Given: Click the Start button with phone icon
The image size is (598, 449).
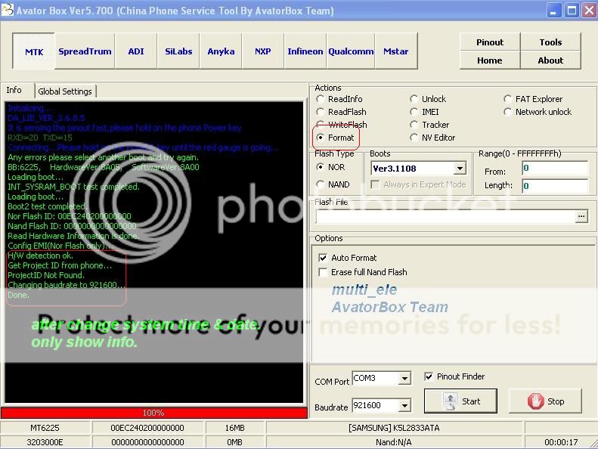Looking at the screenshot, I should tap(461, 401).
